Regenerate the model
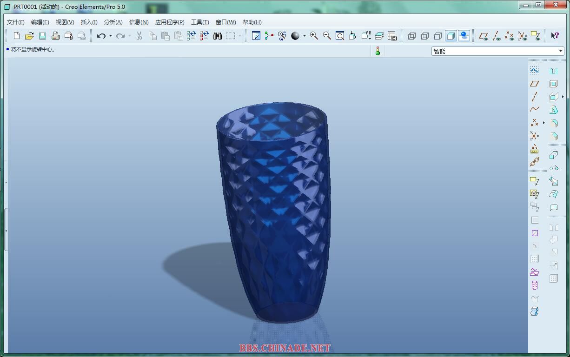This screenshot has width=570, height=357. (x=191, y=36)
